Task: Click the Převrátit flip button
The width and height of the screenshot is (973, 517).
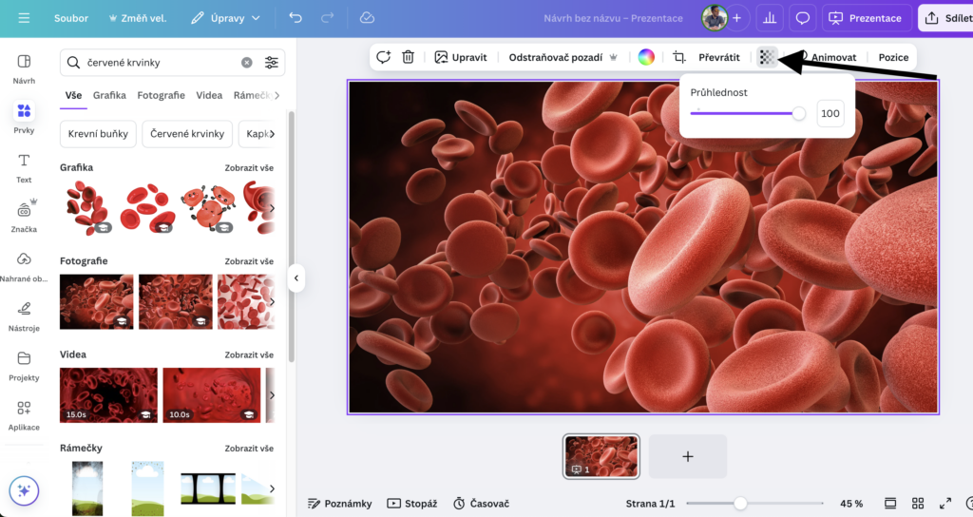Action: pyautogui.click(x=718, y=57)
